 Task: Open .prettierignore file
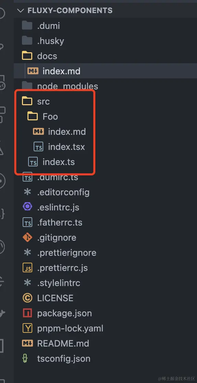tap(105, 253)
